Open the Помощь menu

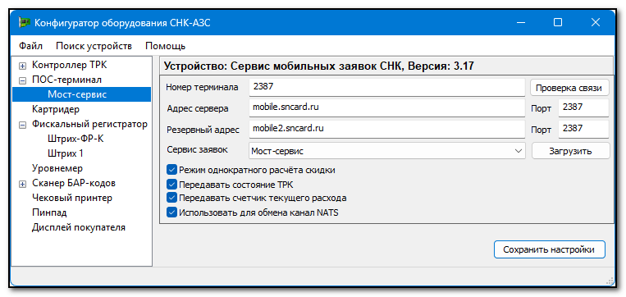click(x=165, y=46)
